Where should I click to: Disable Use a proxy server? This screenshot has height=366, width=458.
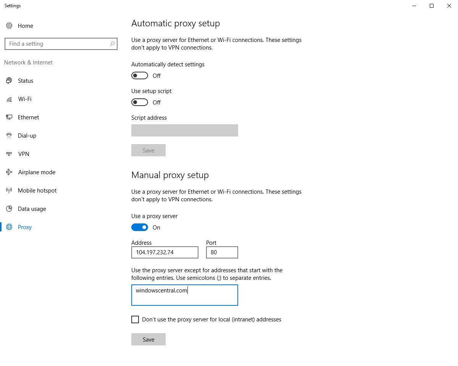[139, 227]
